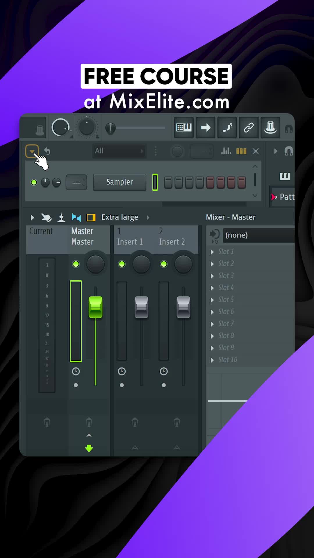The width and height of the screenshot is (314, 558).
Task: Click the horizontal volume slider handle
Action: coord(110,128)
